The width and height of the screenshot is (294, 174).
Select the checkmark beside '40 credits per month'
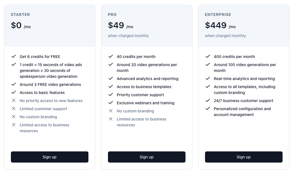(111, 56)
